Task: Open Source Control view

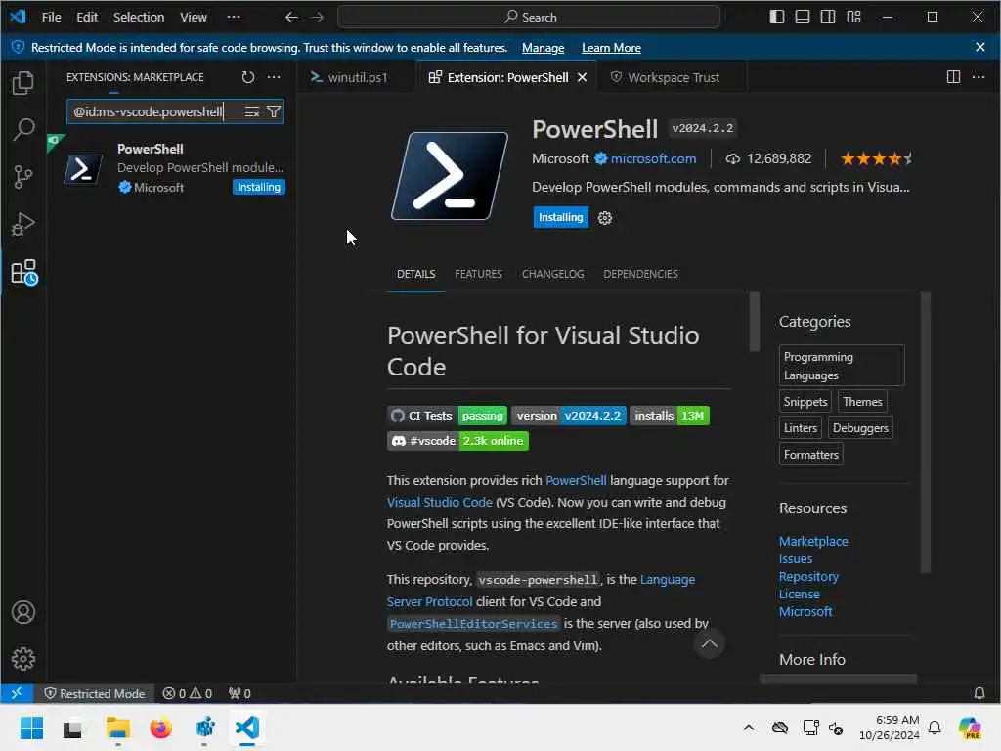Action: point(23,177)
